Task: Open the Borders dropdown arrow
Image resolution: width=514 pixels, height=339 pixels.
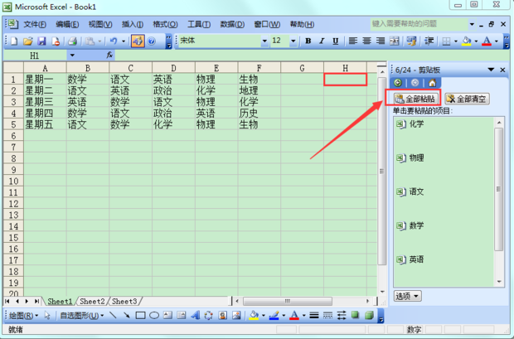Action: tap(456, 41)
